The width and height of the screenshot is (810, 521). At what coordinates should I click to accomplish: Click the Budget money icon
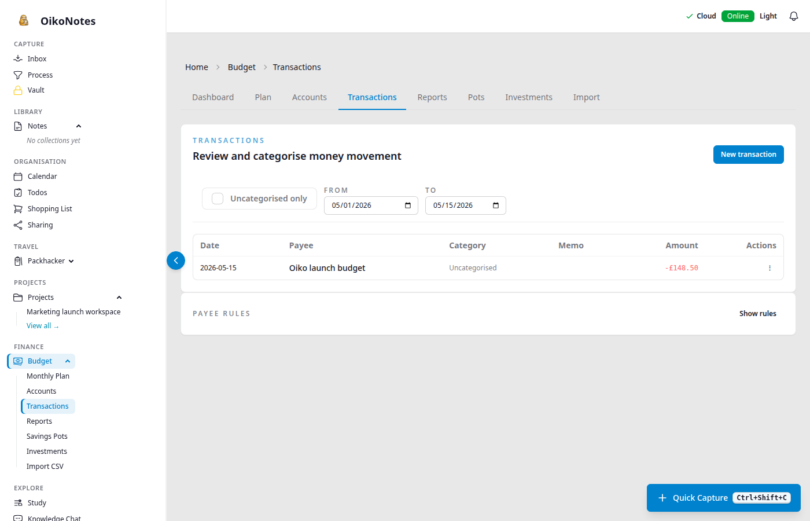(x=18, y=361)
